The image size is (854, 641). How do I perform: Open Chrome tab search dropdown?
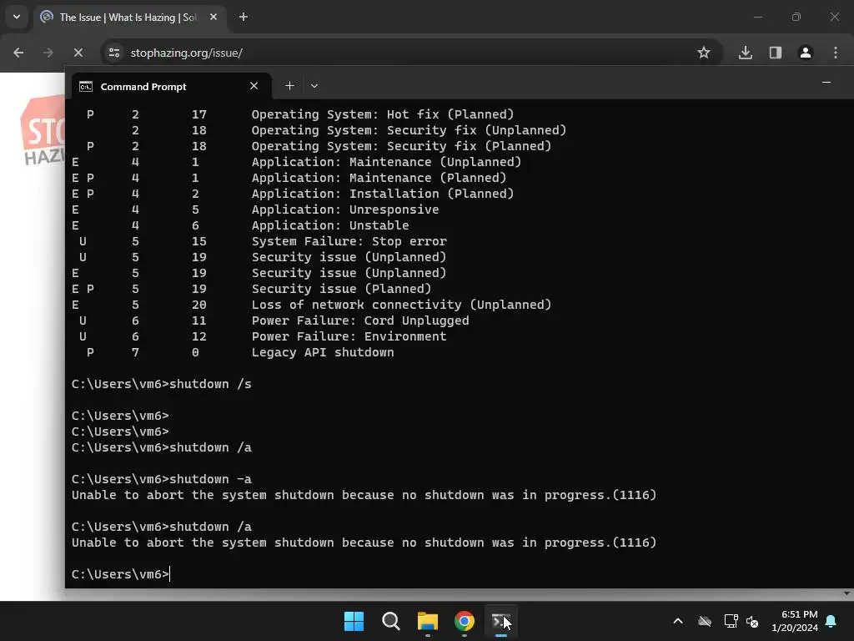pos(17,17)
